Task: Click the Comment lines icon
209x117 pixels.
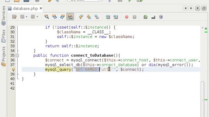Action: 145,17
